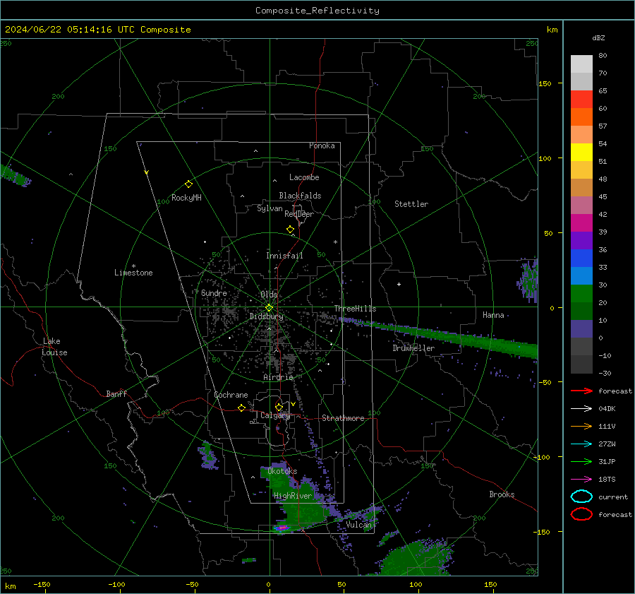The width and height of the screenshot is (635, 594).
Task: Click the Okotoks label on the map
Action: 282,471
